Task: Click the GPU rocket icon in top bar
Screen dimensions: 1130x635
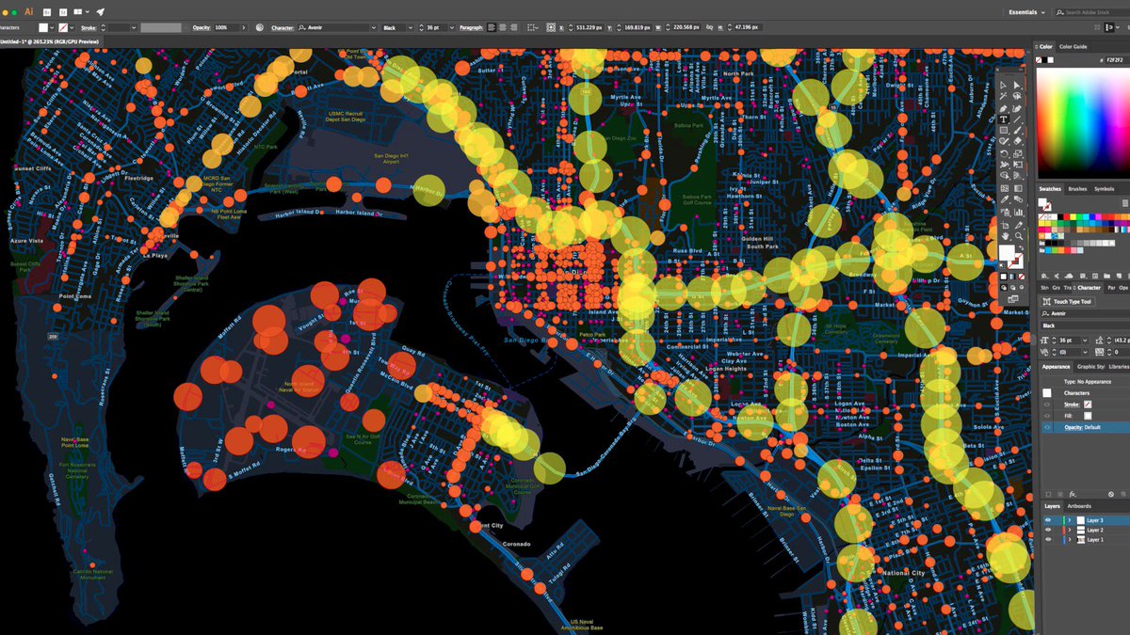Action: click(x=101, y=12)
